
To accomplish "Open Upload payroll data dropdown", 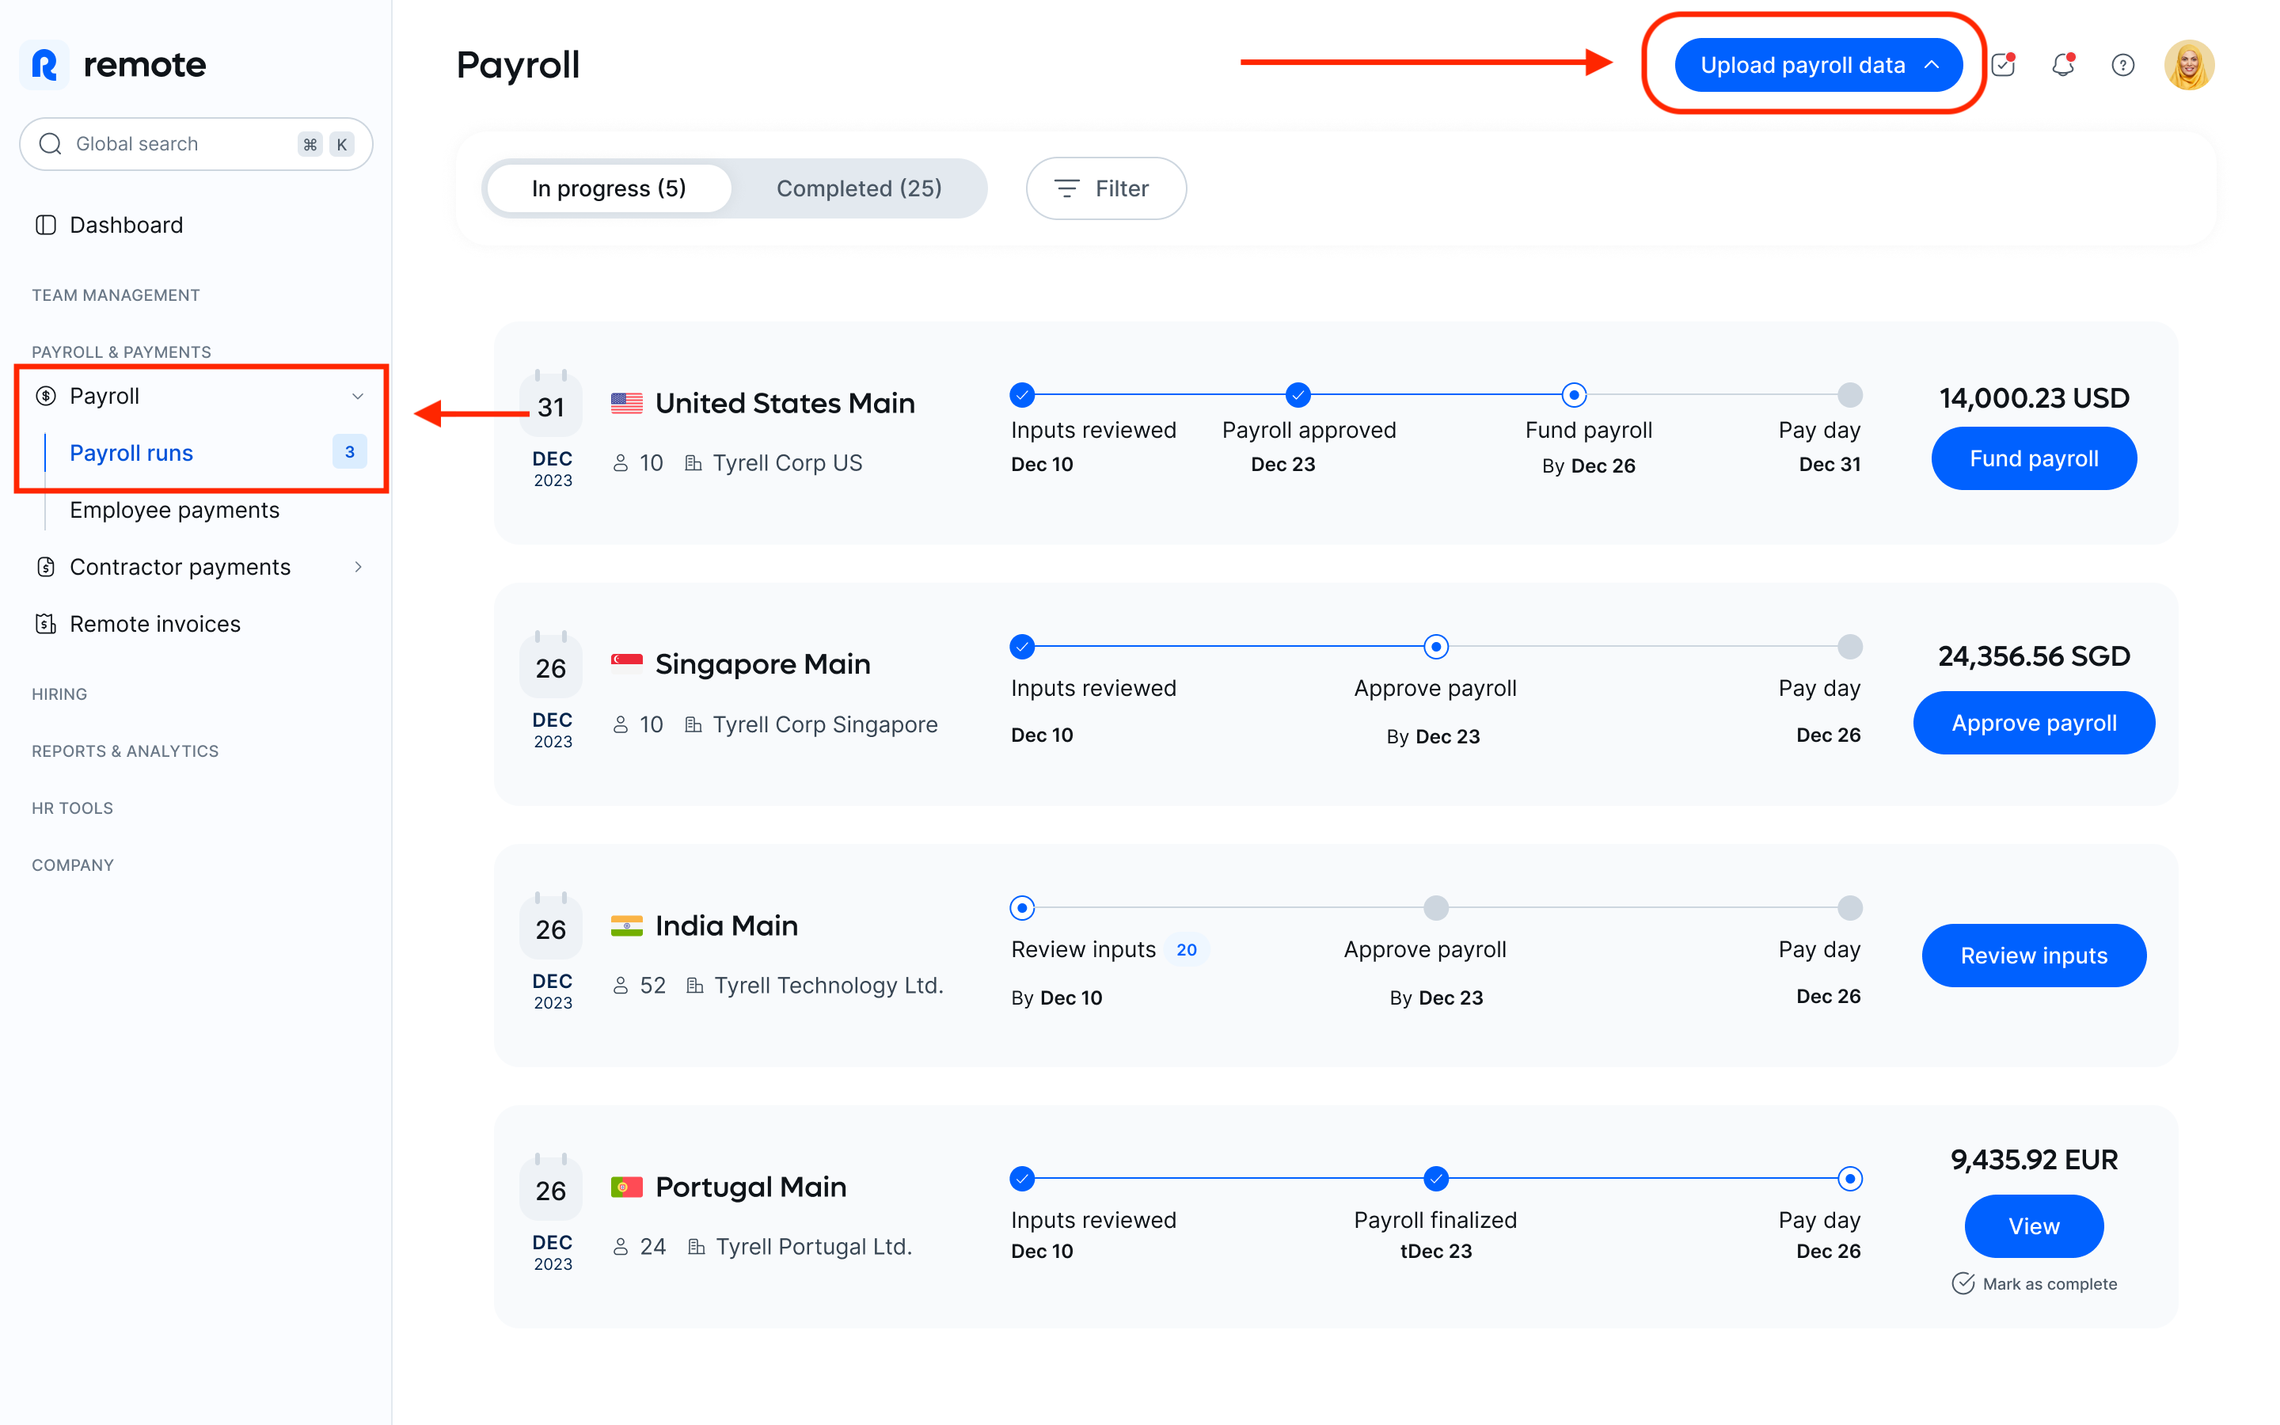I will coord(1818,65).
